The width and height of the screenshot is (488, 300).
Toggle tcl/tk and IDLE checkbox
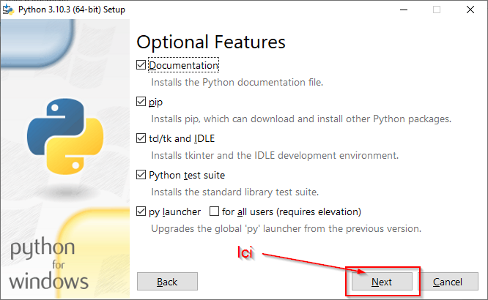tap(141, 138)
